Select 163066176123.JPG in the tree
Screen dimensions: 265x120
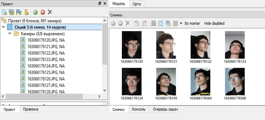46,60
